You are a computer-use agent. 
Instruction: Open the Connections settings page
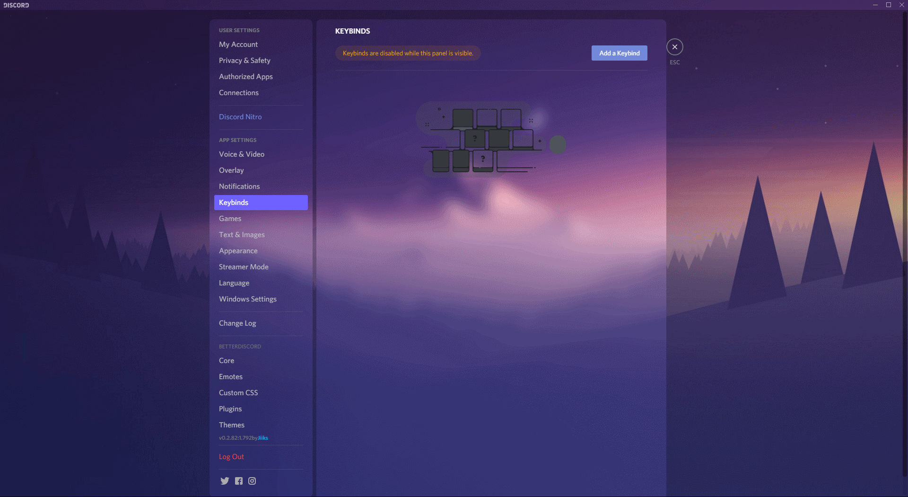pyautogui.click(x=261, y=93)
